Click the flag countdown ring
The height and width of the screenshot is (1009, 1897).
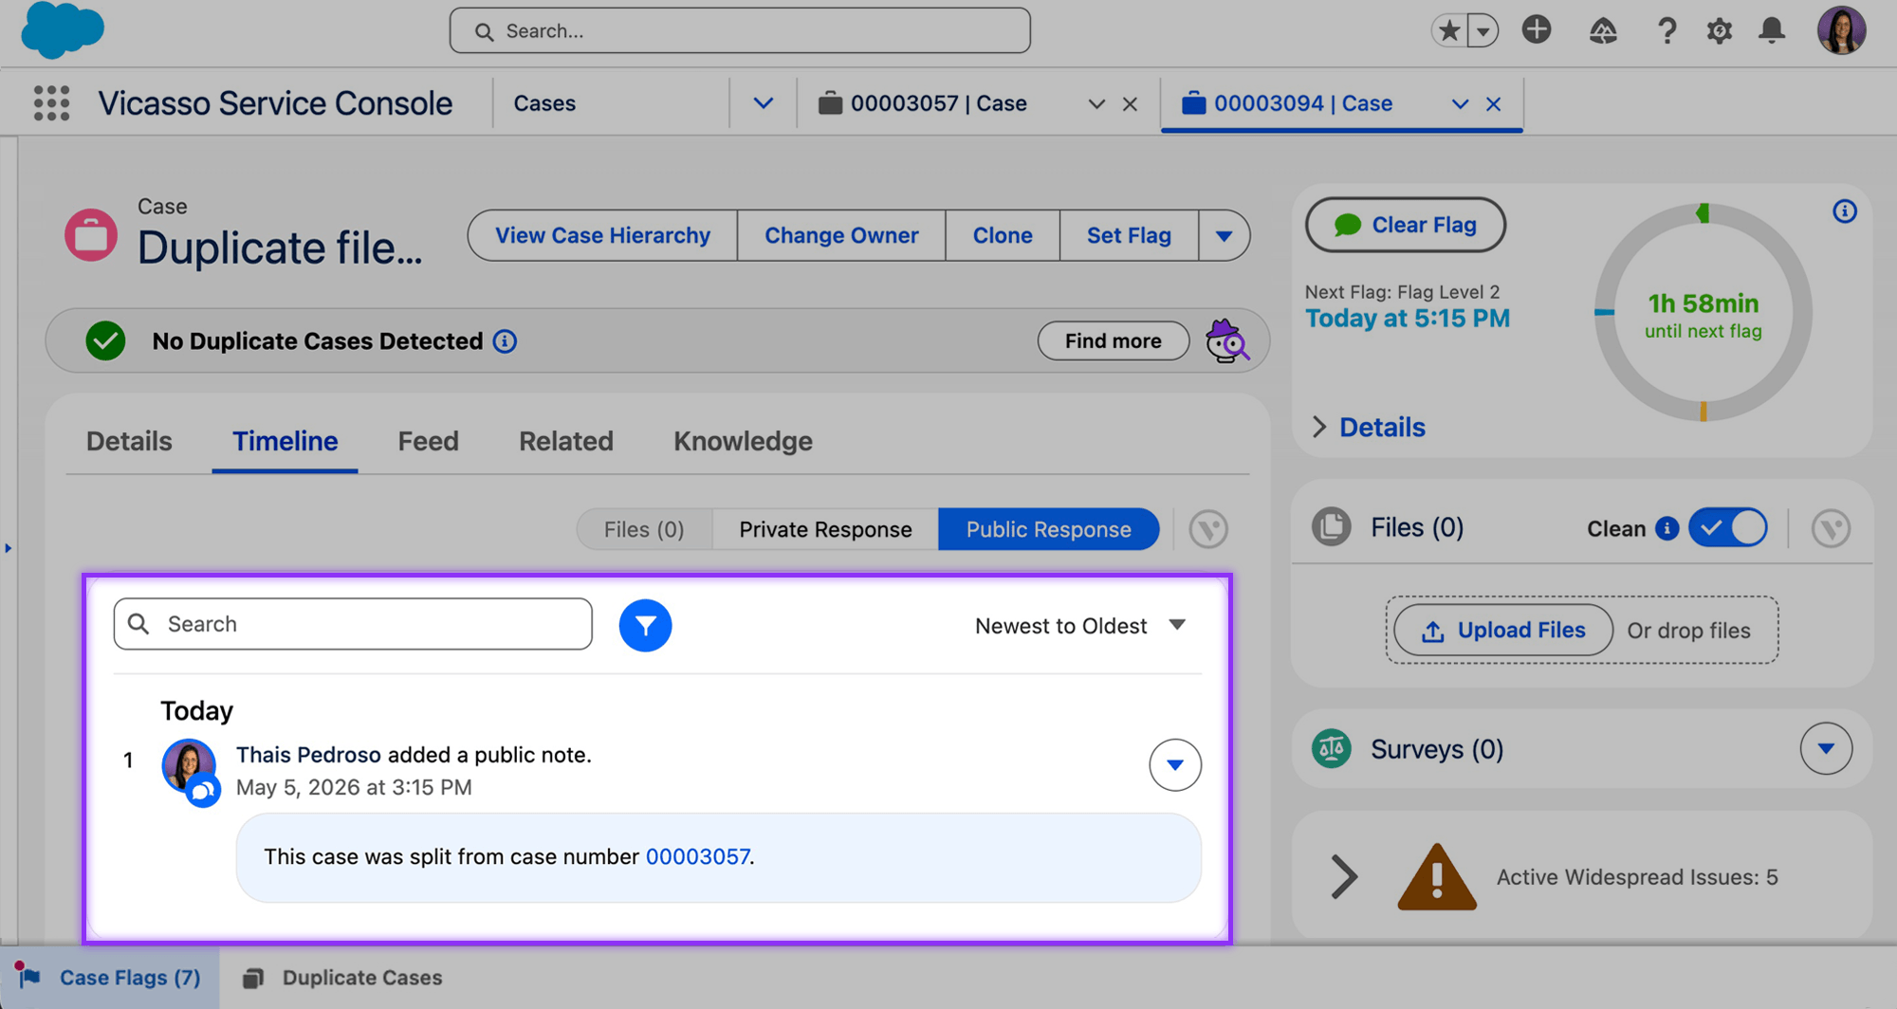coord(1704,314)
